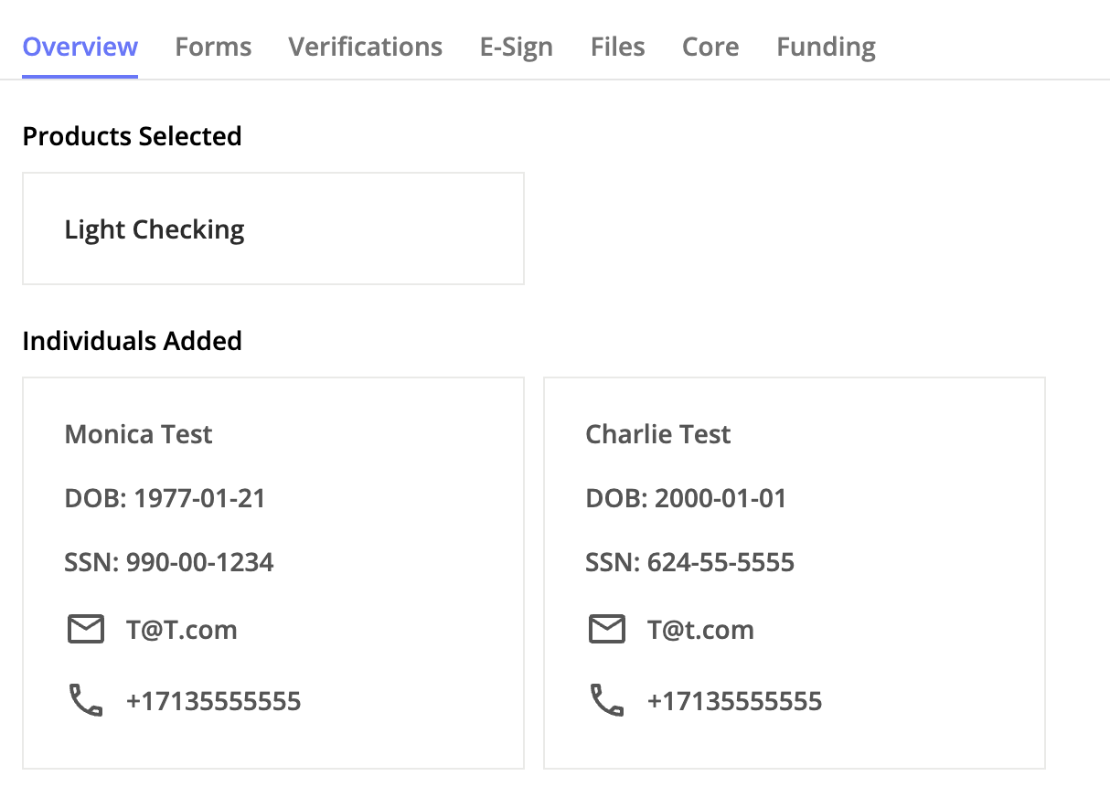Select the Charlie Test name heading

click(x=658, y=434)
